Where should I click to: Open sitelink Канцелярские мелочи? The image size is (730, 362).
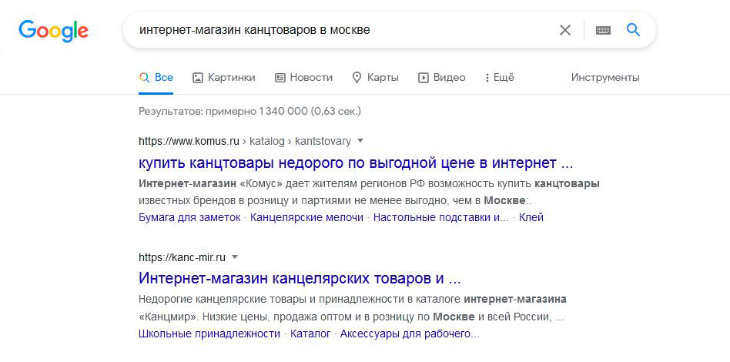pyautogui.click(x=306, y=217)
